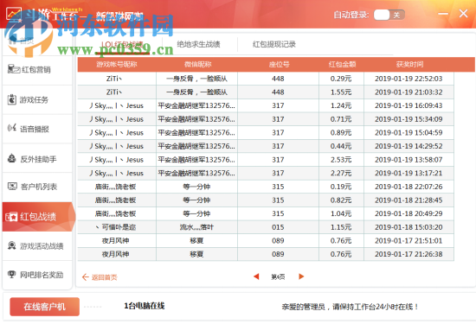Select row dated 2019-01-19 22:52:03

(x=266, y=79)
